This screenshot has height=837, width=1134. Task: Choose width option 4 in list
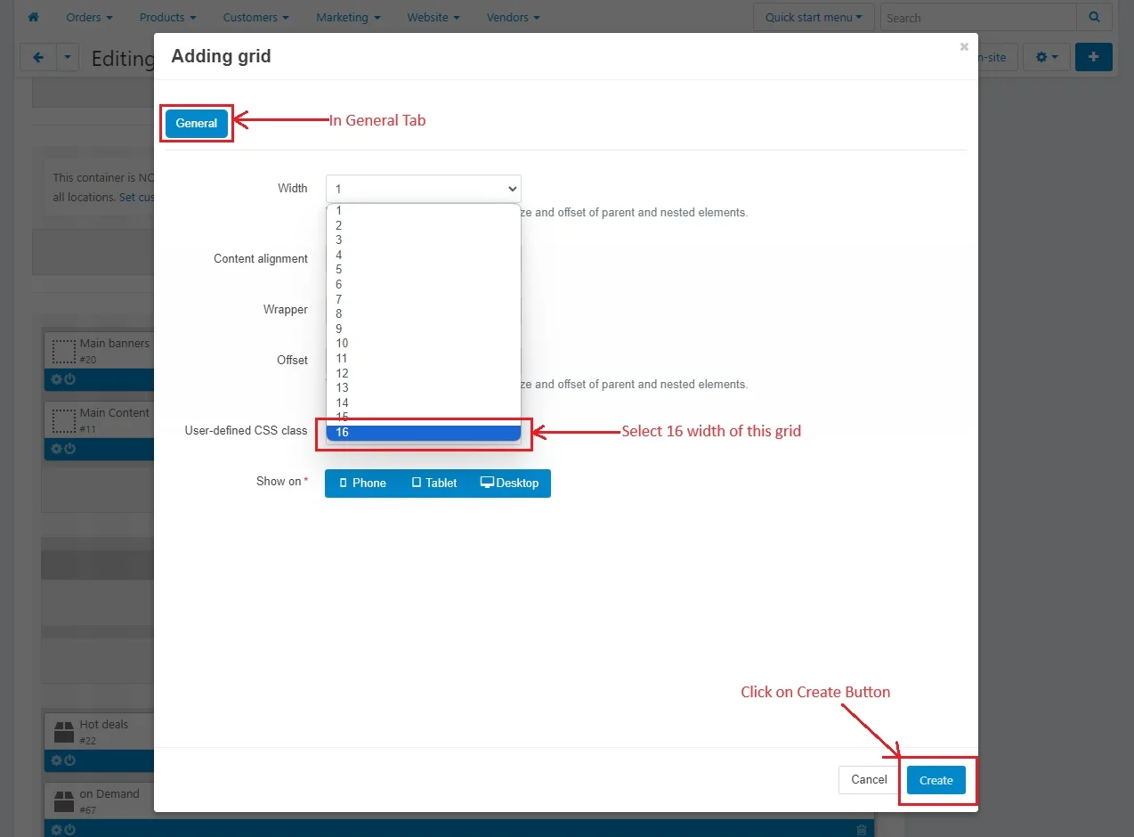pyautogui.click(x=424, y=256)
